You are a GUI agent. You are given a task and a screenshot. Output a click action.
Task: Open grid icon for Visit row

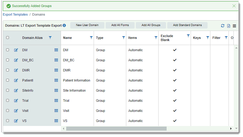tap(56, 111)
